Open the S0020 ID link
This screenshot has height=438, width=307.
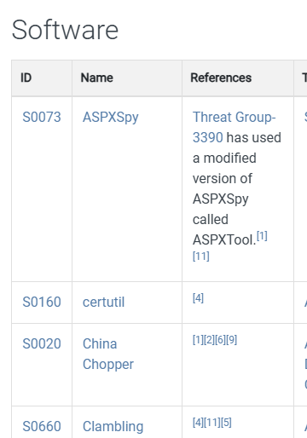(x=42, y=343)
